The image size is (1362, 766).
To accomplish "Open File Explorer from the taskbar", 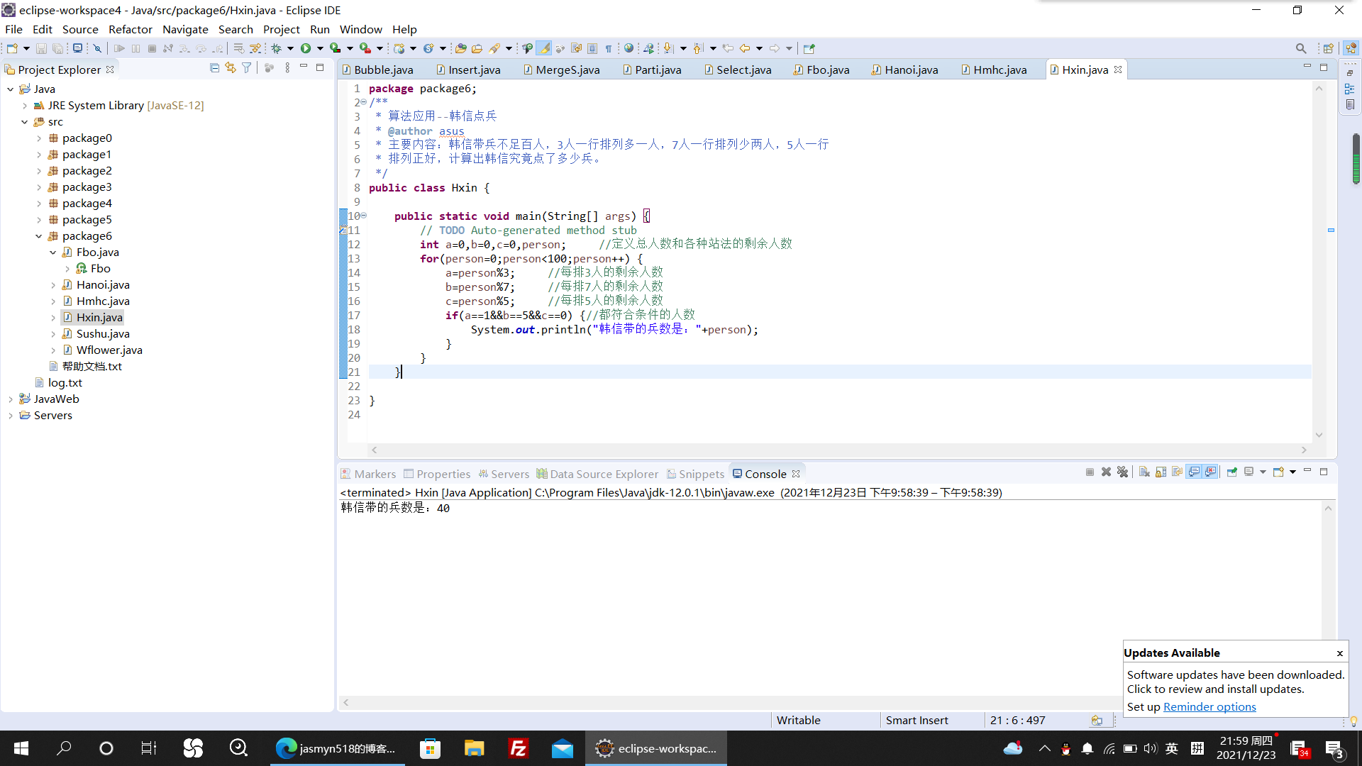I will [x=474, y=748].
